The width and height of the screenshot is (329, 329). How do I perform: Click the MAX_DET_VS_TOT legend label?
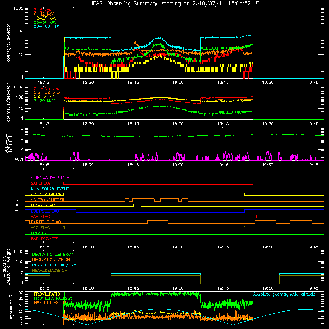point(51,302)
